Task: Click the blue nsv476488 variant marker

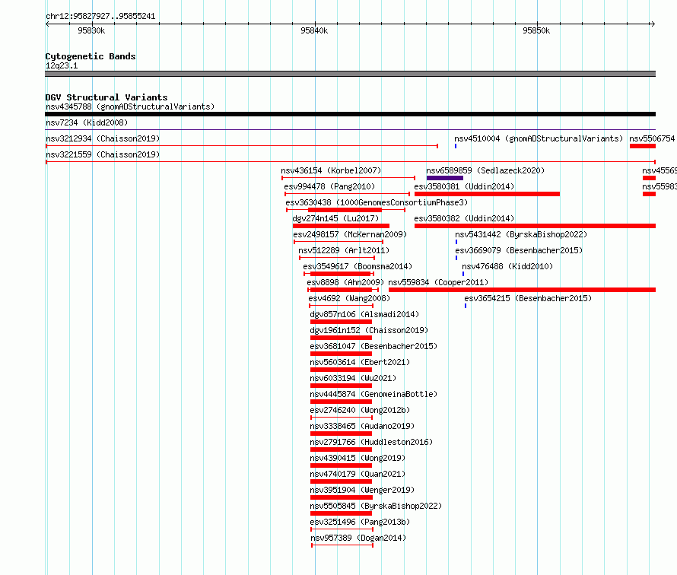Action: [463, 274]
